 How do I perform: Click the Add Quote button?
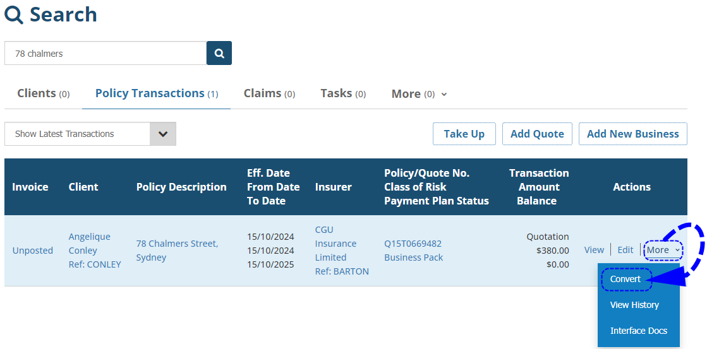537,134
